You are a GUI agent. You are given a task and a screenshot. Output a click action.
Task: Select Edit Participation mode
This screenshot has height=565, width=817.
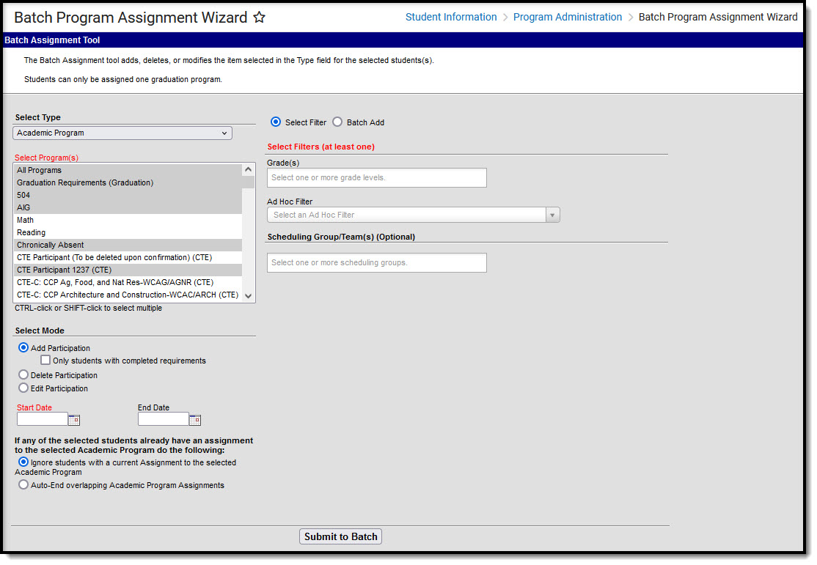pos(23,388)
